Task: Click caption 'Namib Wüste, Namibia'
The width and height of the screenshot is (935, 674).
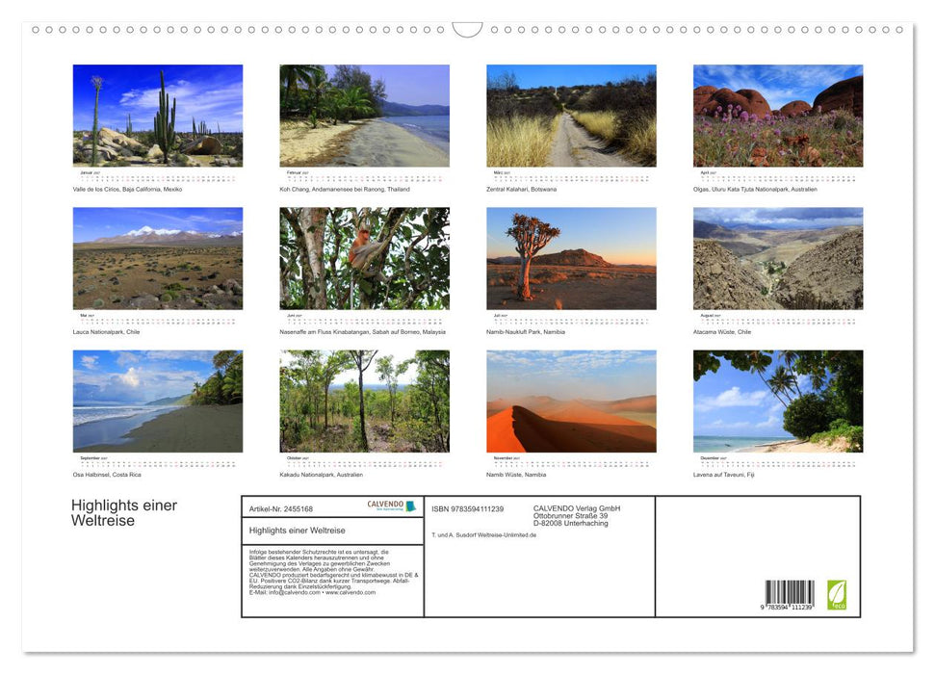Action: pos(516,475)
